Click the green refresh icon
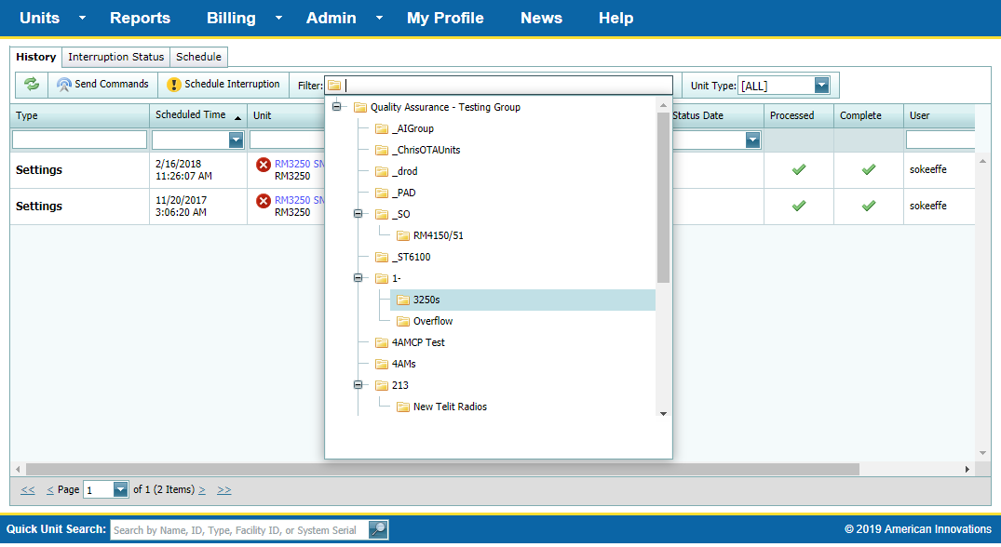Screen dimensions: 1001x547 point(32,85)
